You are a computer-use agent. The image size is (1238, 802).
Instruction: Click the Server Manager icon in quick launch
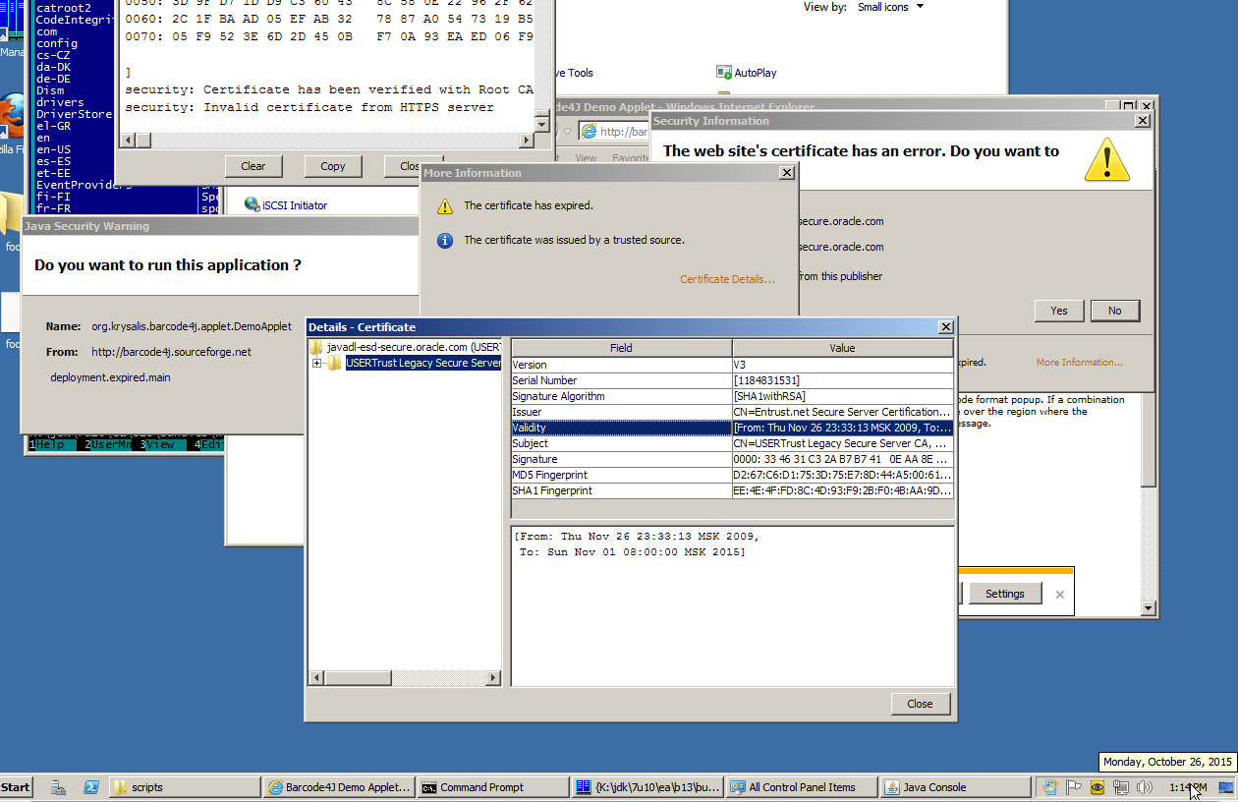point(59,787)
